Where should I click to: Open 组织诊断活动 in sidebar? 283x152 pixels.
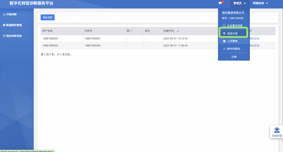(14, 36)
